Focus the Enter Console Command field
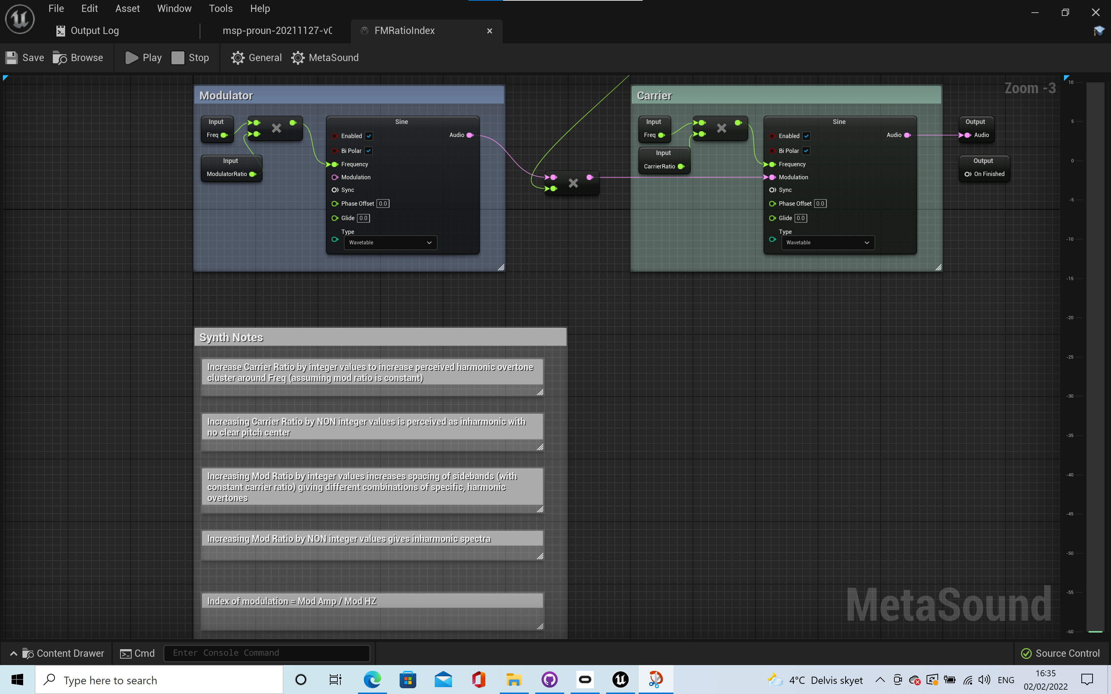1111x694 pixels. pyautogui.click(x=267, y=653)
